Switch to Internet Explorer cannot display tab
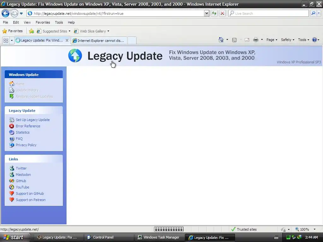The width and height of the screenshot is (323, 242). pyautogui.click(x=99, y=41)
